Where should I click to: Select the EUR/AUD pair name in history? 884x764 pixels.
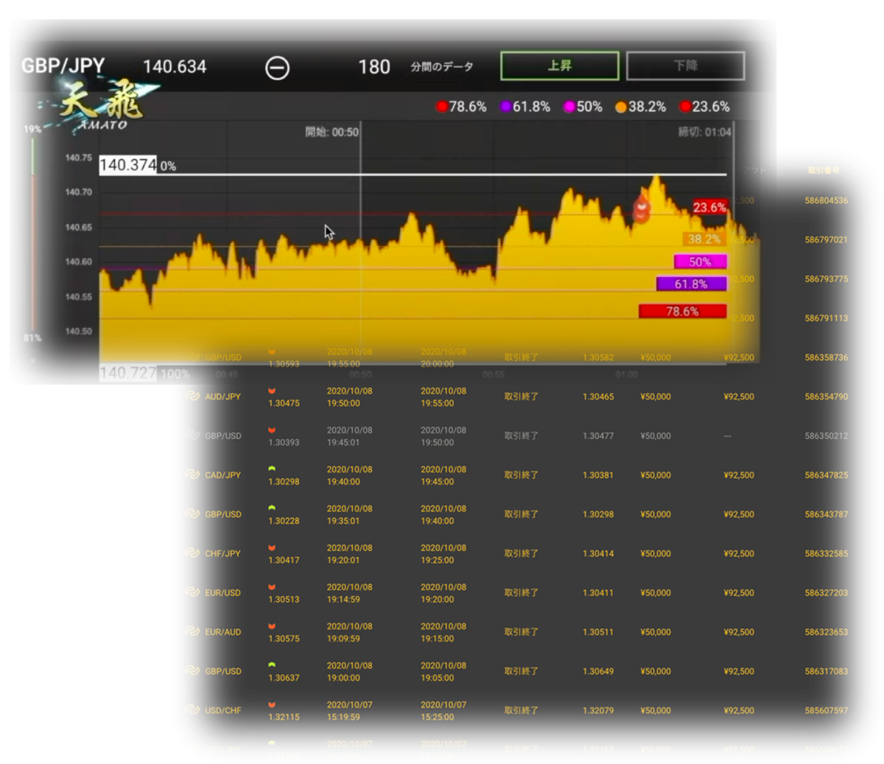click(x=223, y=632)
